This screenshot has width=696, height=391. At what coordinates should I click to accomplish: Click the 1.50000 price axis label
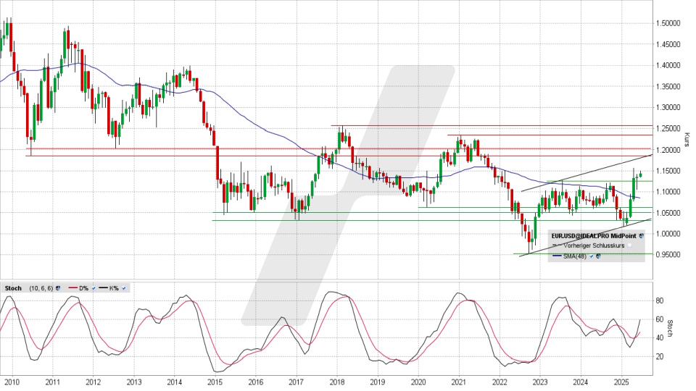tap(668, 23)
